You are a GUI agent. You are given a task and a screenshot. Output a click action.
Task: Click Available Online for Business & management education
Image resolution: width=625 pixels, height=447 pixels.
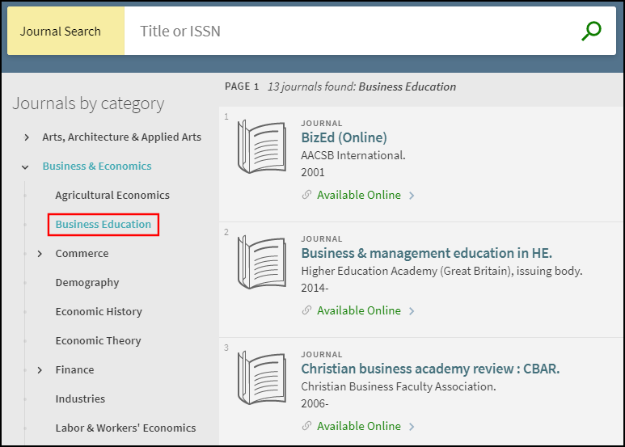pos(358,310)
